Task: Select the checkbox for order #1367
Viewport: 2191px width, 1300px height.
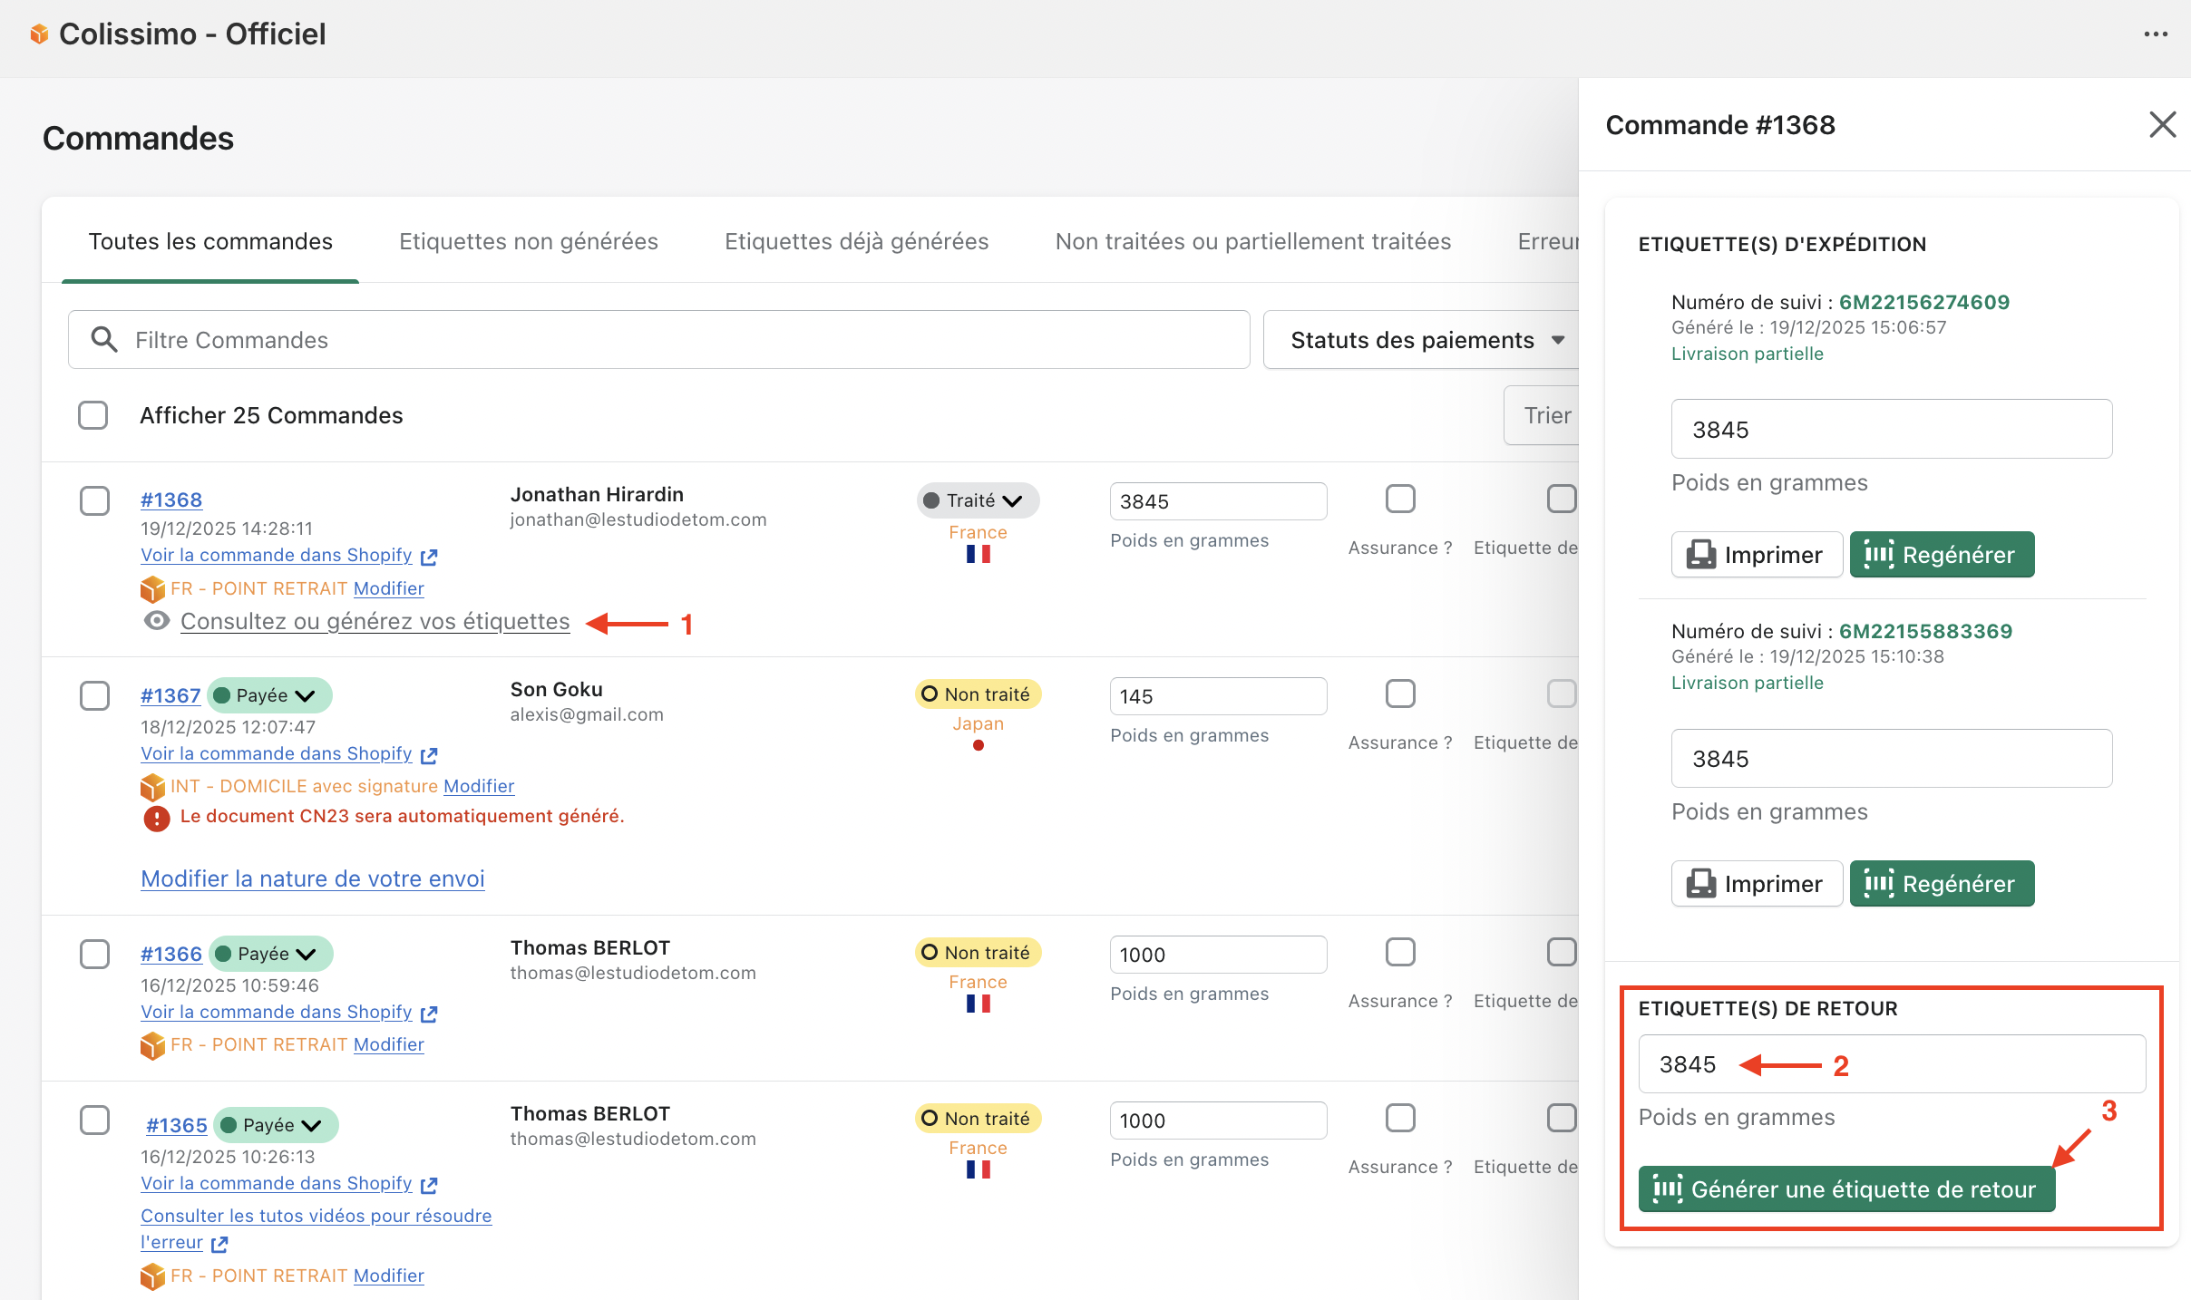Action: [94, 696]
